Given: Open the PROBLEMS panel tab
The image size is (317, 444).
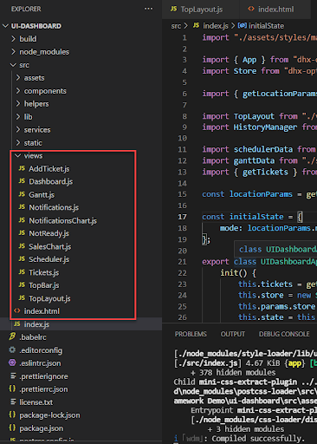Looking at the screenshot, I should [x=191, y=334].
